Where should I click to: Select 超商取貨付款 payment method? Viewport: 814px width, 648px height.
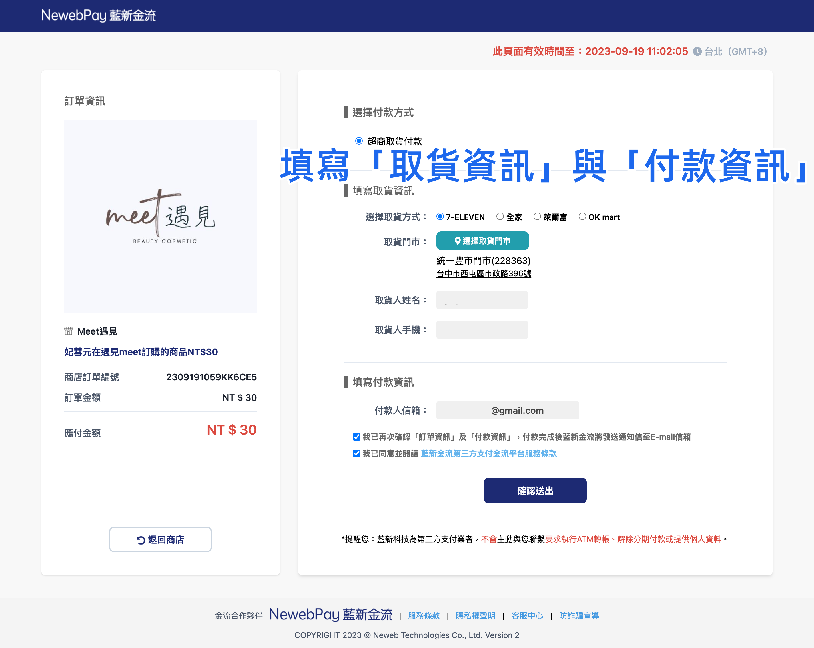(x=359, y=141)
